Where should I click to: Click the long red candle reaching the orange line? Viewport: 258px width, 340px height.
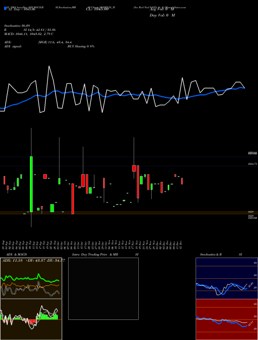(x=73, y=199)
